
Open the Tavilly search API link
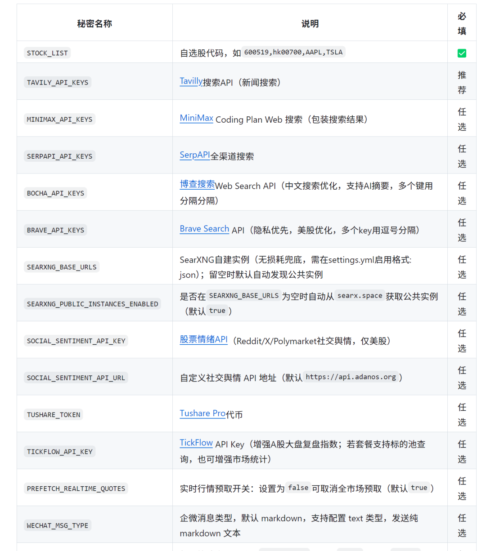[x=190, y=81]
